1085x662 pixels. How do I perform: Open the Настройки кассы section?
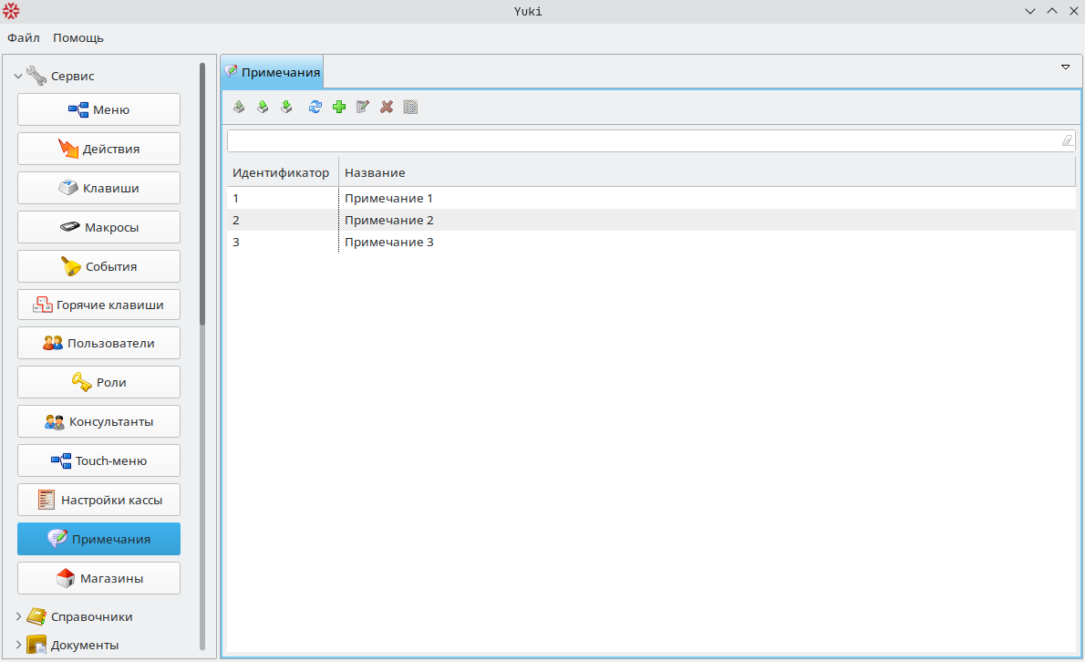pos(98,500)
